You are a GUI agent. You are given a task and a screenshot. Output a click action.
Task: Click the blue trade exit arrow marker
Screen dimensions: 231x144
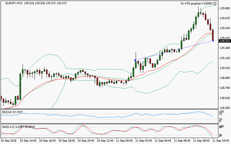213,41
